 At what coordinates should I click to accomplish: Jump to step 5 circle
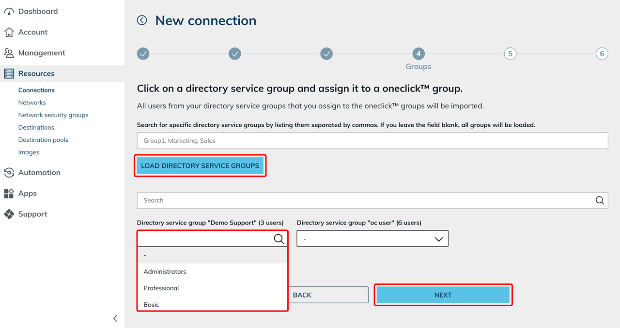(x=510, y=54)
